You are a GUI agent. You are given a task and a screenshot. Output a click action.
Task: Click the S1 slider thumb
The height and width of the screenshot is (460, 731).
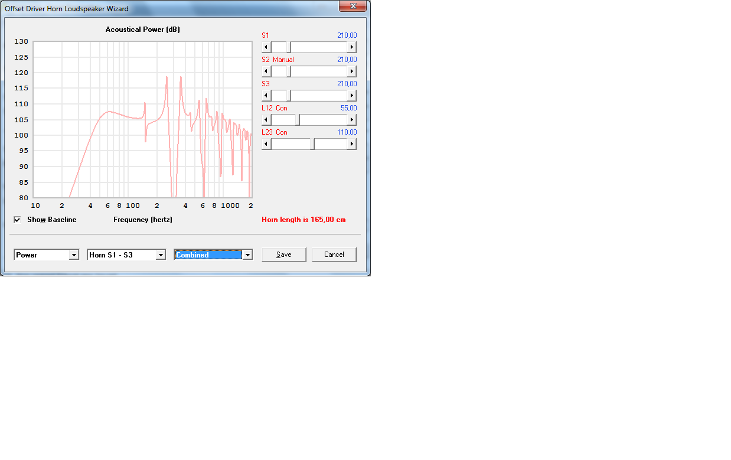[x=289, y=47]
